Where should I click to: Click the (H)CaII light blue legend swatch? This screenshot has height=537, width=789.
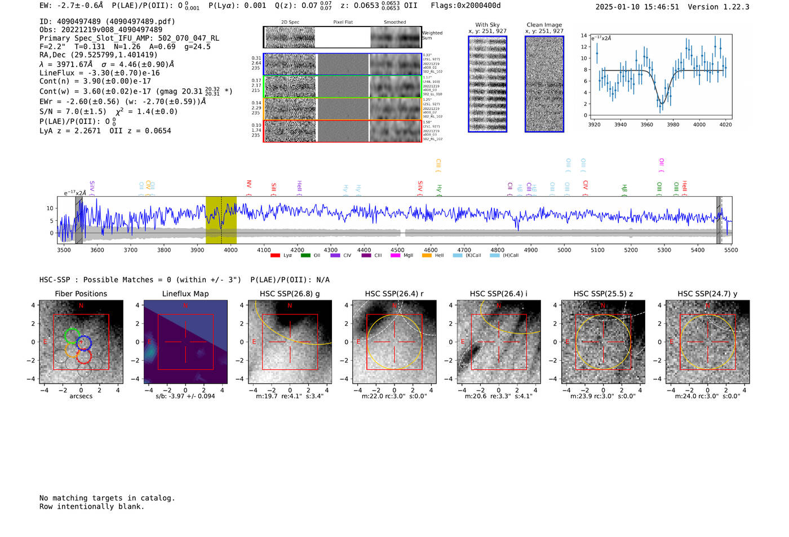tap(495, 256)
